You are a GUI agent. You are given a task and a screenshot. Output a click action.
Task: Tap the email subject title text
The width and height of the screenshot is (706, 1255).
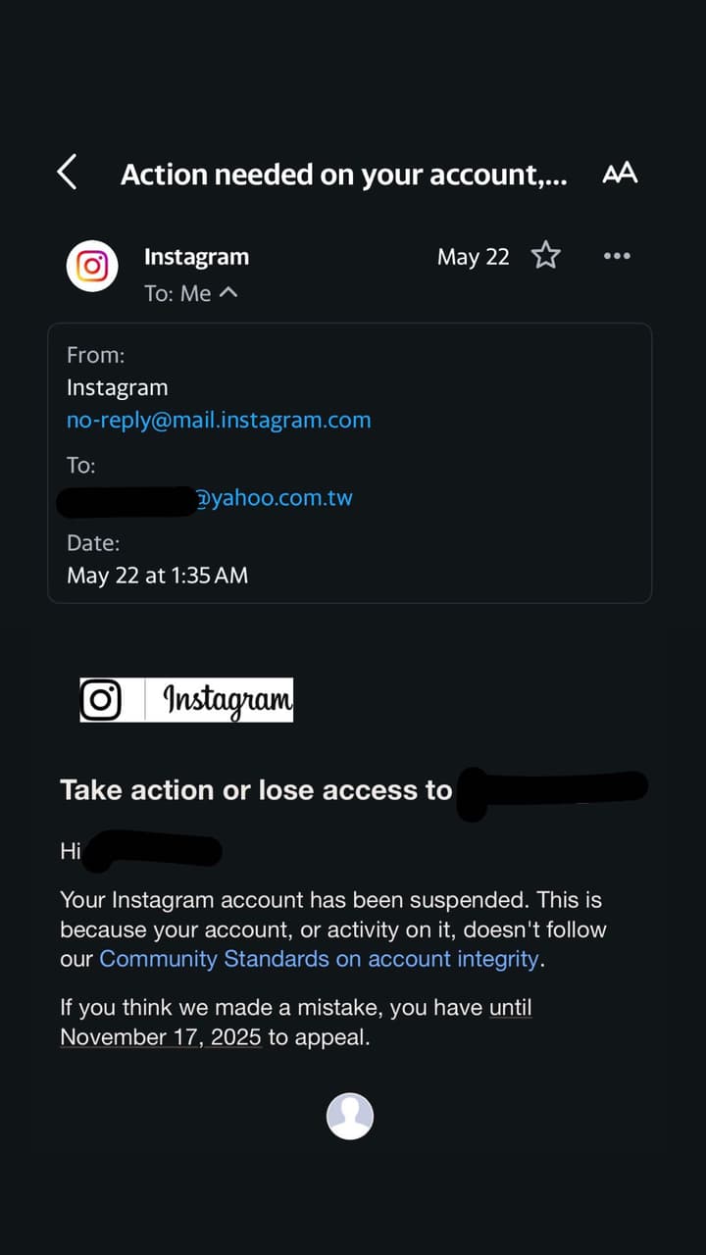343,175
